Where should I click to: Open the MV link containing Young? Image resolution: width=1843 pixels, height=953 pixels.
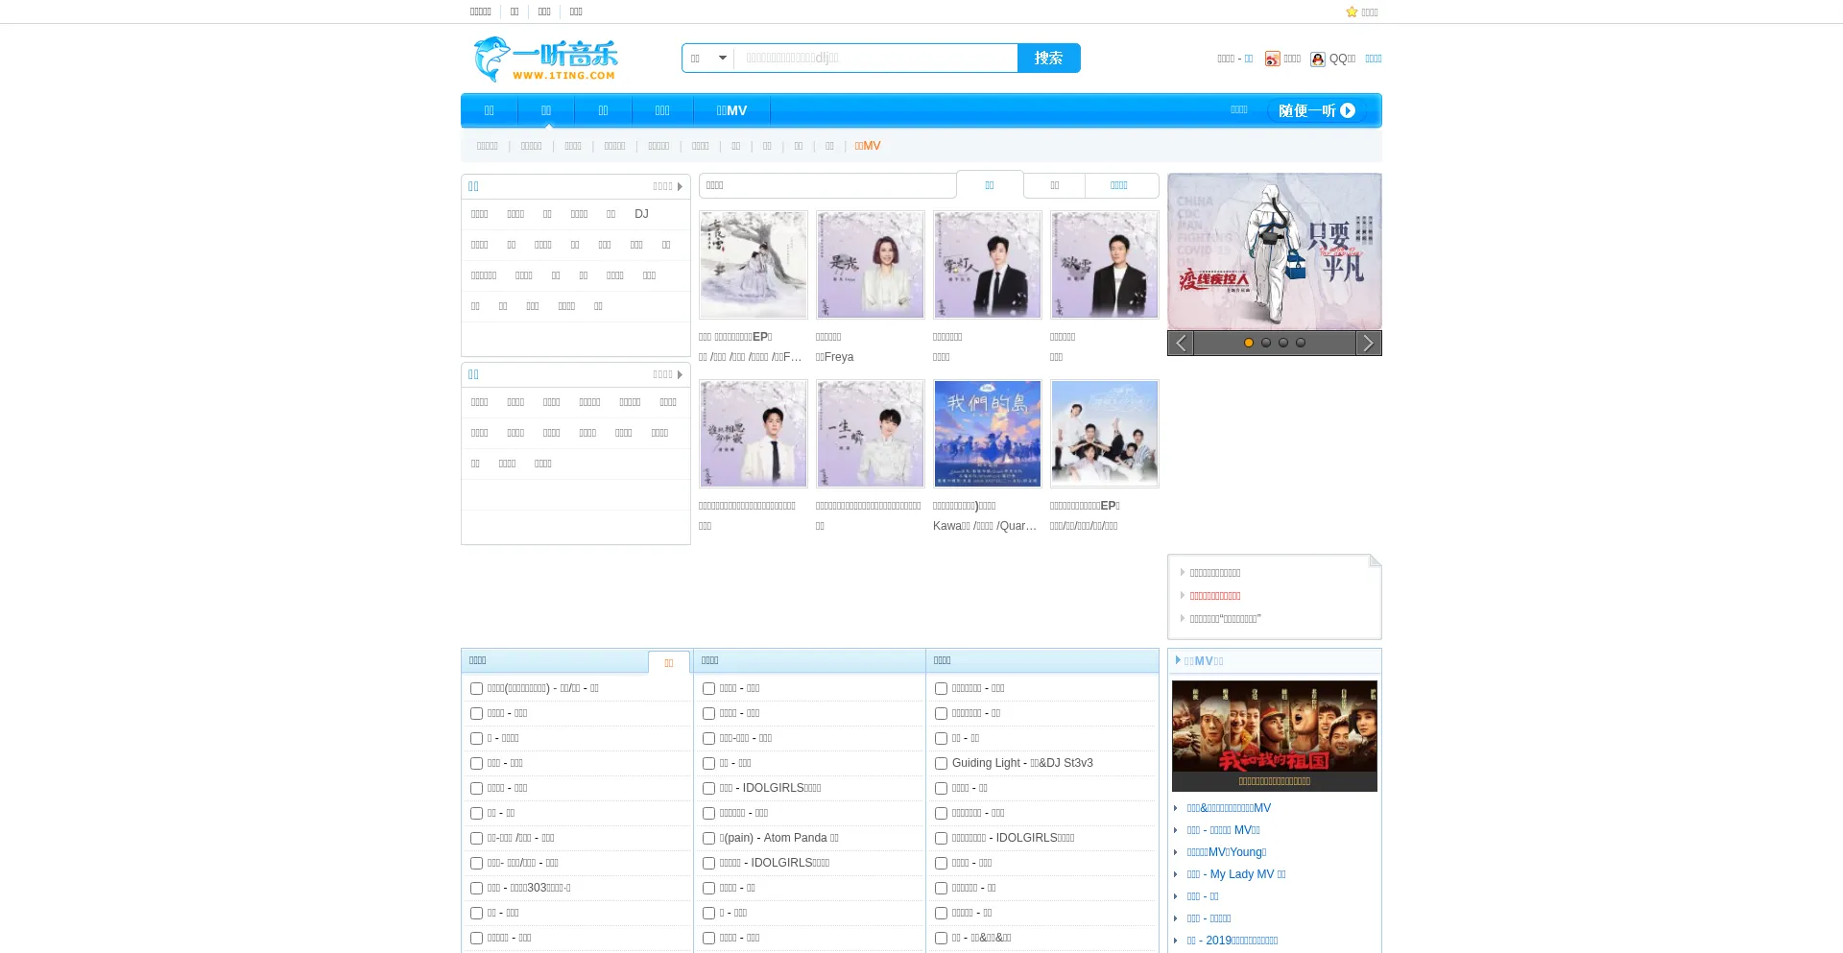1227,852
